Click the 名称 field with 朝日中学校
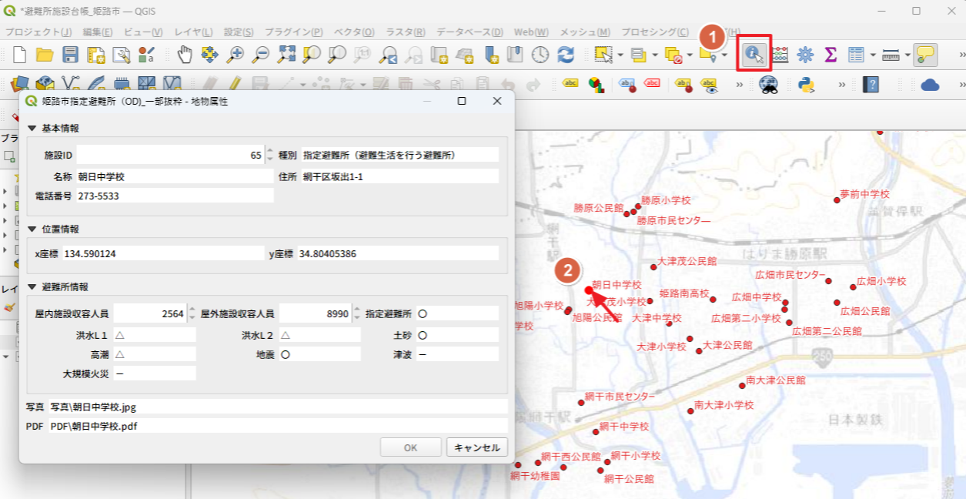966x499 pixels. [x=173, y=176]
